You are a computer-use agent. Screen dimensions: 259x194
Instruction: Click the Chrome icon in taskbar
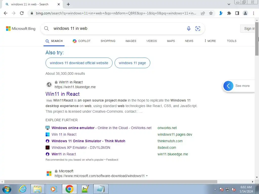tap(69, 189)
